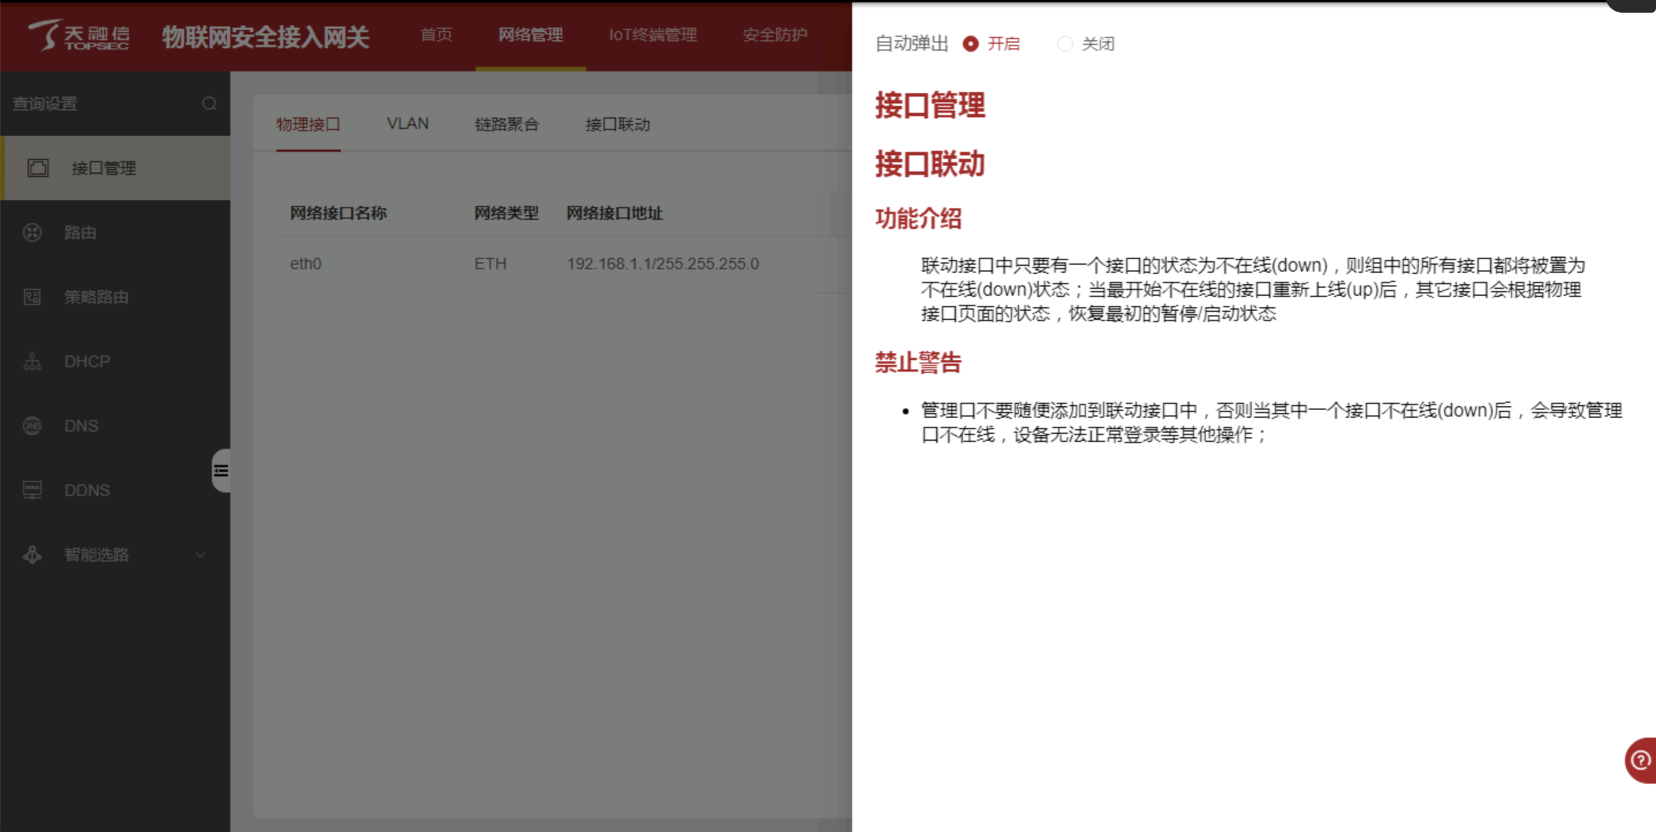
Task: Click the 接口管理 help heading
Action: 929,105
